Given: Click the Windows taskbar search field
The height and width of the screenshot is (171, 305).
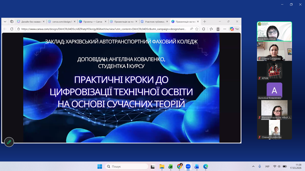Looking at the screenshot, I should pos(126,166).
